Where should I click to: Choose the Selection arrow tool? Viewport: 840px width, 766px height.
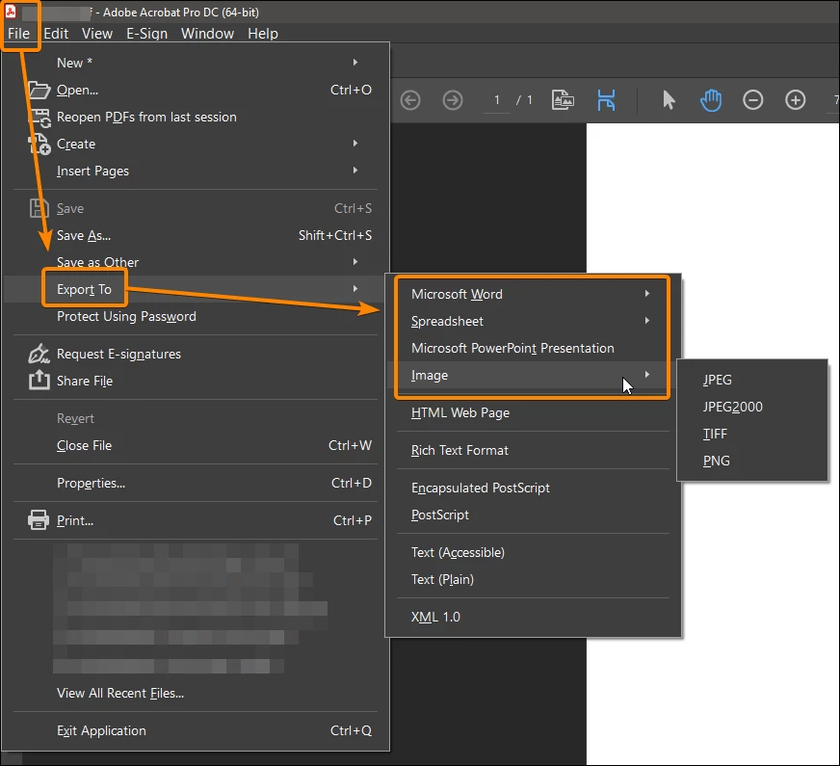point(668,100)
